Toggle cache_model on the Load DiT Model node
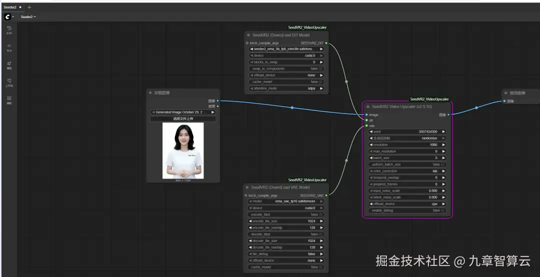The height and width of the screenshot is (277, 540). [286, 81]
